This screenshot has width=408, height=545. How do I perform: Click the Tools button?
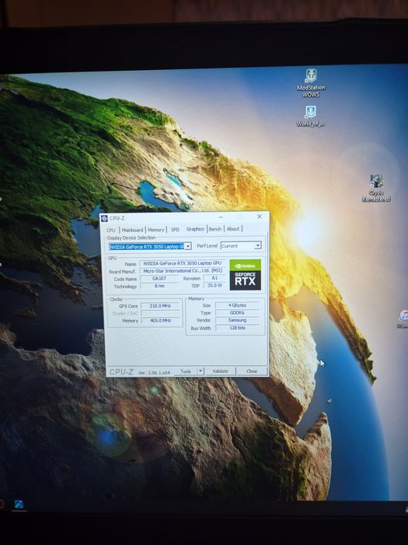186,371
